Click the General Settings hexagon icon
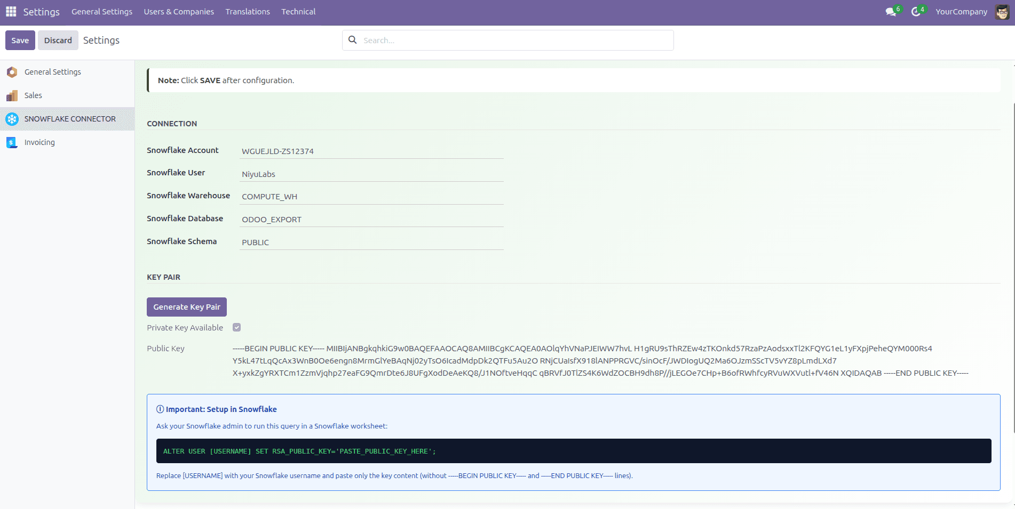 click(x=12, y=72)
